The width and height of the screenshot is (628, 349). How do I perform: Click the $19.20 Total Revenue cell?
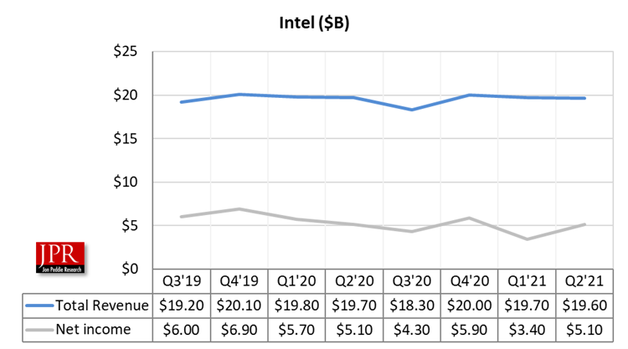click(x=182, y=305)
